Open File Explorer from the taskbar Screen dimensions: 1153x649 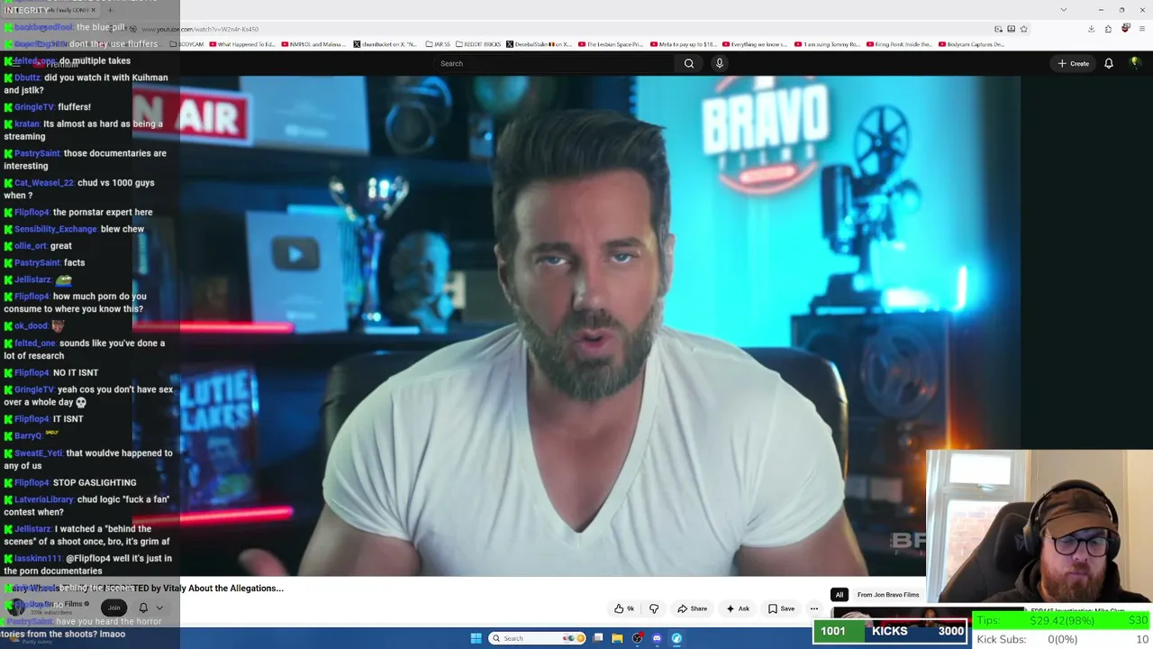(x=617, y=638)
